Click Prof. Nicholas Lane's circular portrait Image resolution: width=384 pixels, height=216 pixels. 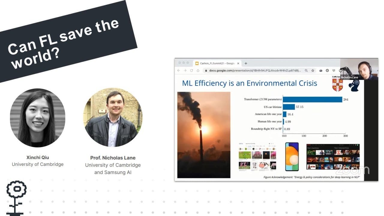click(113, 117)
